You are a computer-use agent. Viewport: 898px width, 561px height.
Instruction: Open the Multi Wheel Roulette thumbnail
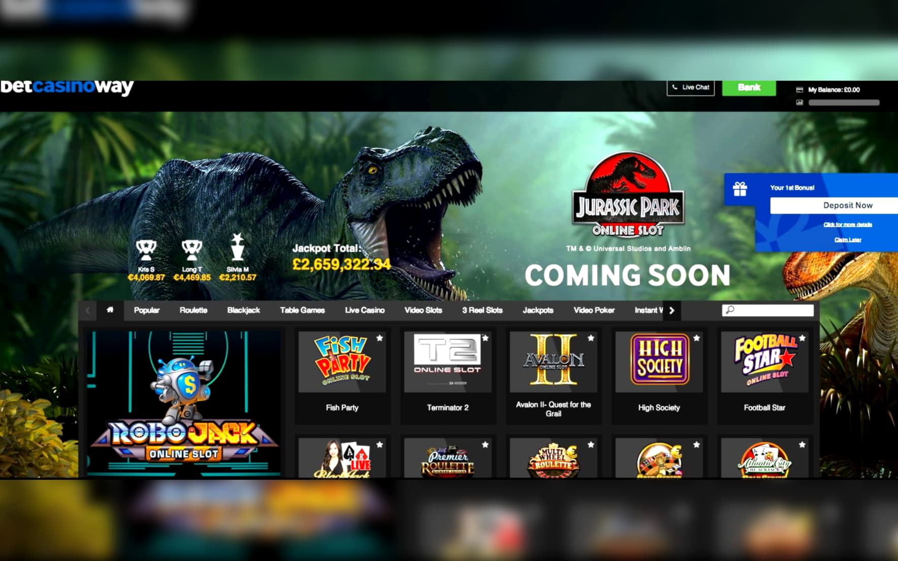click(553, 458)
